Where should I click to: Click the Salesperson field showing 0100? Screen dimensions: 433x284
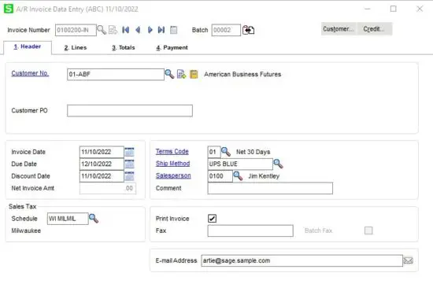[x=220, y=176]
